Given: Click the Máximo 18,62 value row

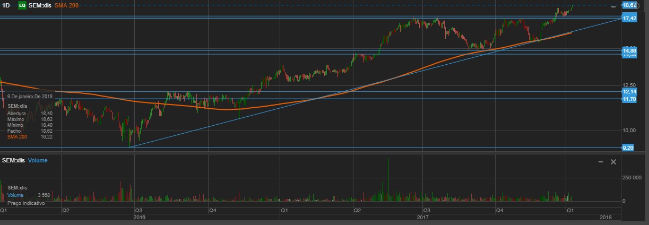Looking at the screenshot, I should point(30,119).
